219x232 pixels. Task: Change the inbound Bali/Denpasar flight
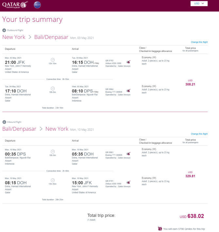point(199,134)
